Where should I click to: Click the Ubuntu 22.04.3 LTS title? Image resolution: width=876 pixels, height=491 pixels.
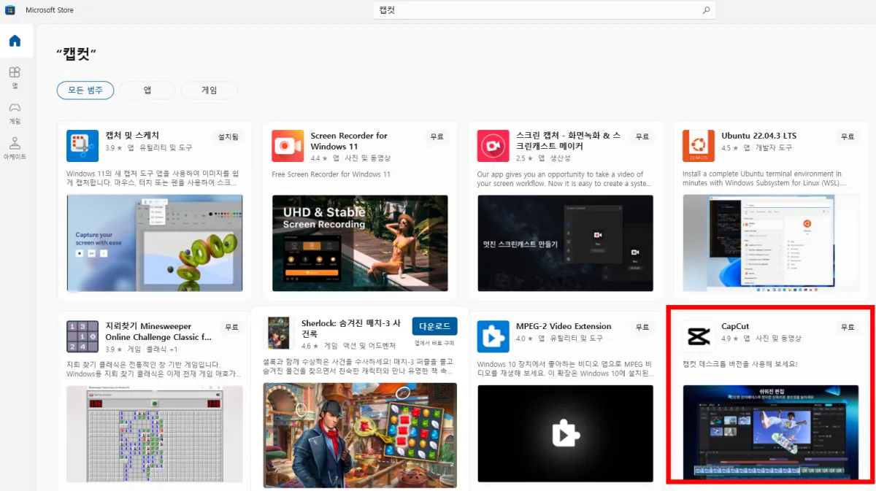coord(758,136)
